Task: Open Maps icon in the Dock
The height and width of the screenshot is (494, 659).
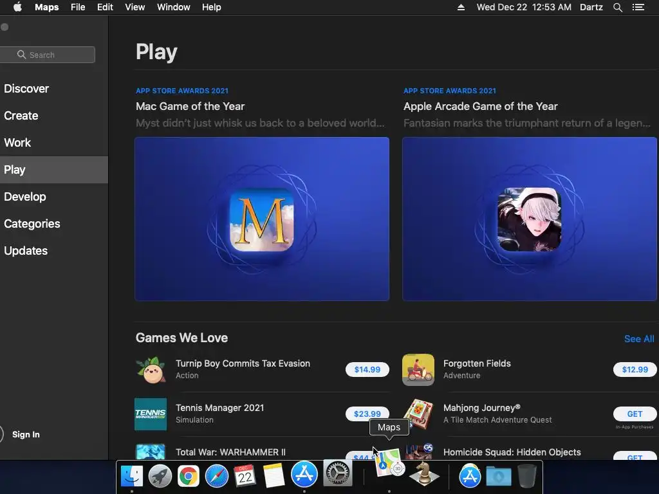Action: coord(389,463)
